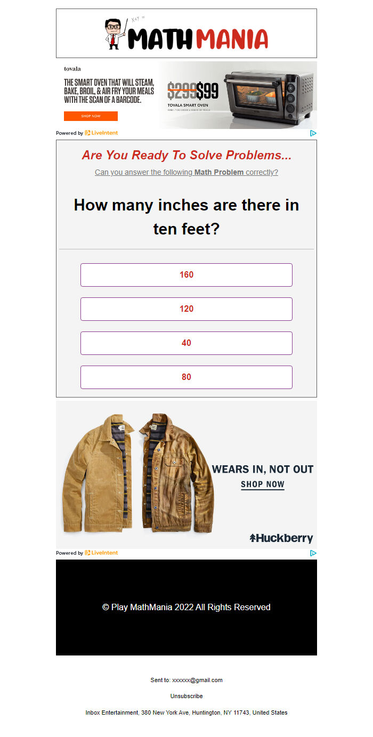Viewport: 373px width, 737px height.
Task: Choose answer 80
Action: tap(186, 377)
